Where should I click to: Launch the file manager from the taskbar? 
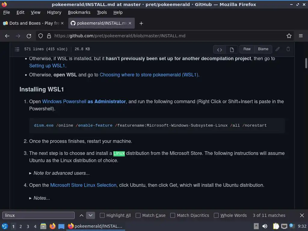[x=43, y=226]
